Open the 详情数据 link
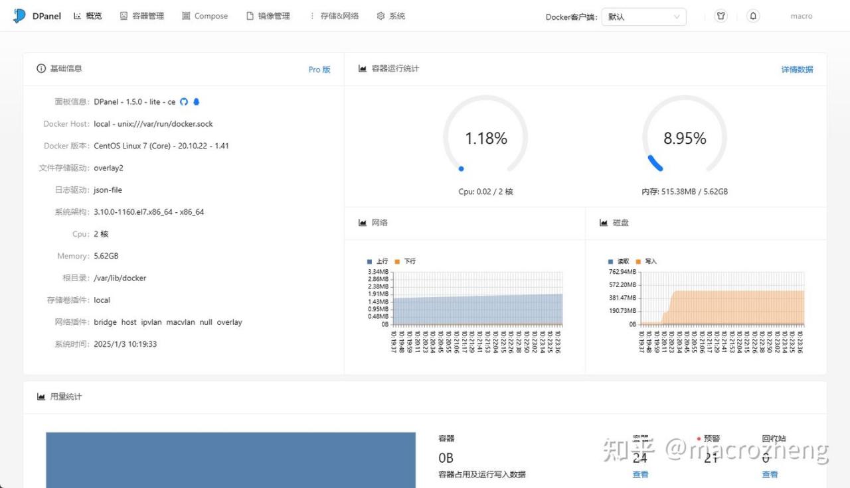The width and height of the screenshot is (850, 488). [x=797, y=70]
